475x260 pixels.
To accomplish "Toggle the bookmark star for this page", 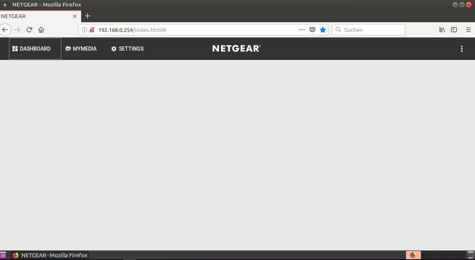I will click(323, 29).
